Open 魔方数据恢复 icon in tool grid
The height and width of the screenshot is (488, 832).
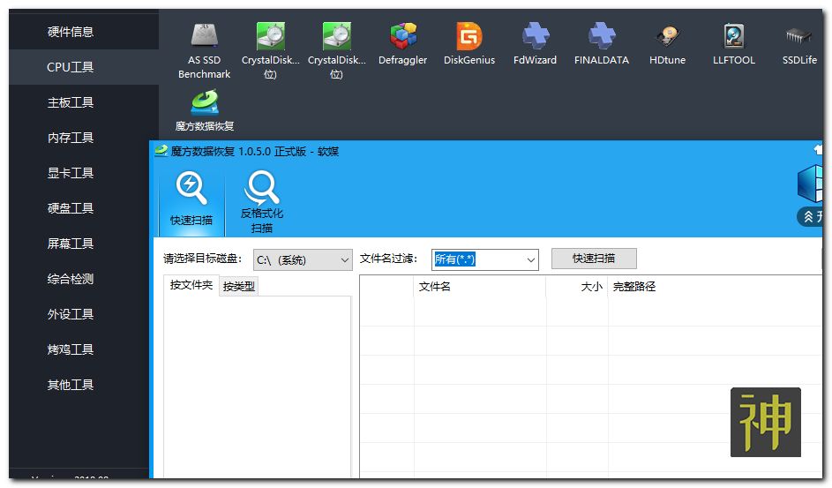click(205, 110)
